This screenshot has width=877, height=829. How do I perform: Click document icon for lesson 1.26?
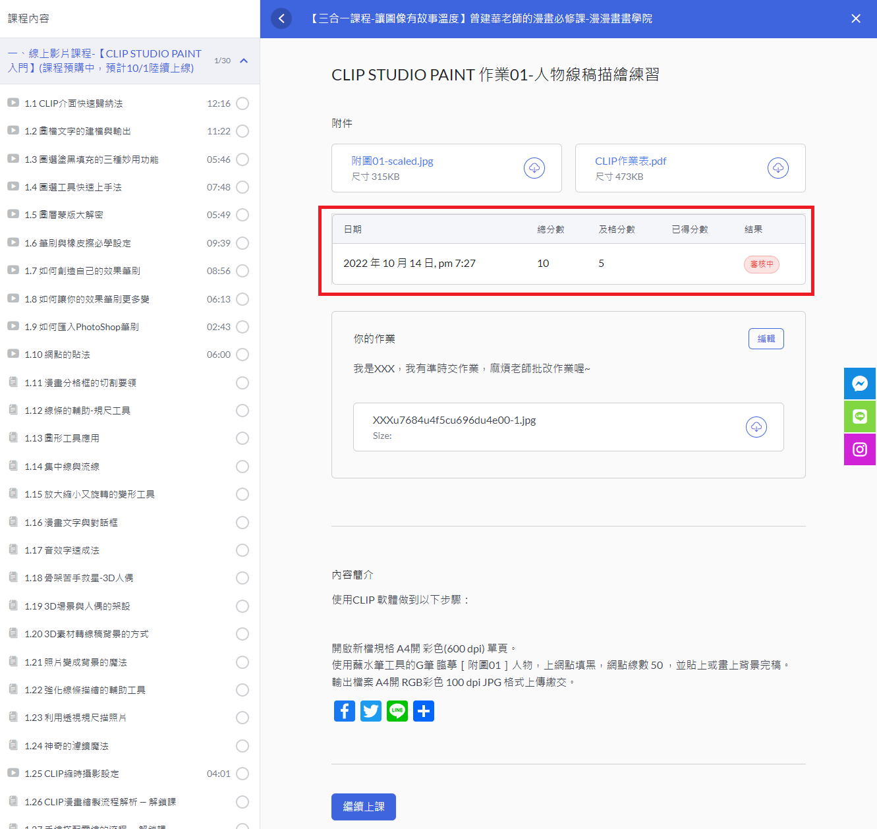coord(13,801)
